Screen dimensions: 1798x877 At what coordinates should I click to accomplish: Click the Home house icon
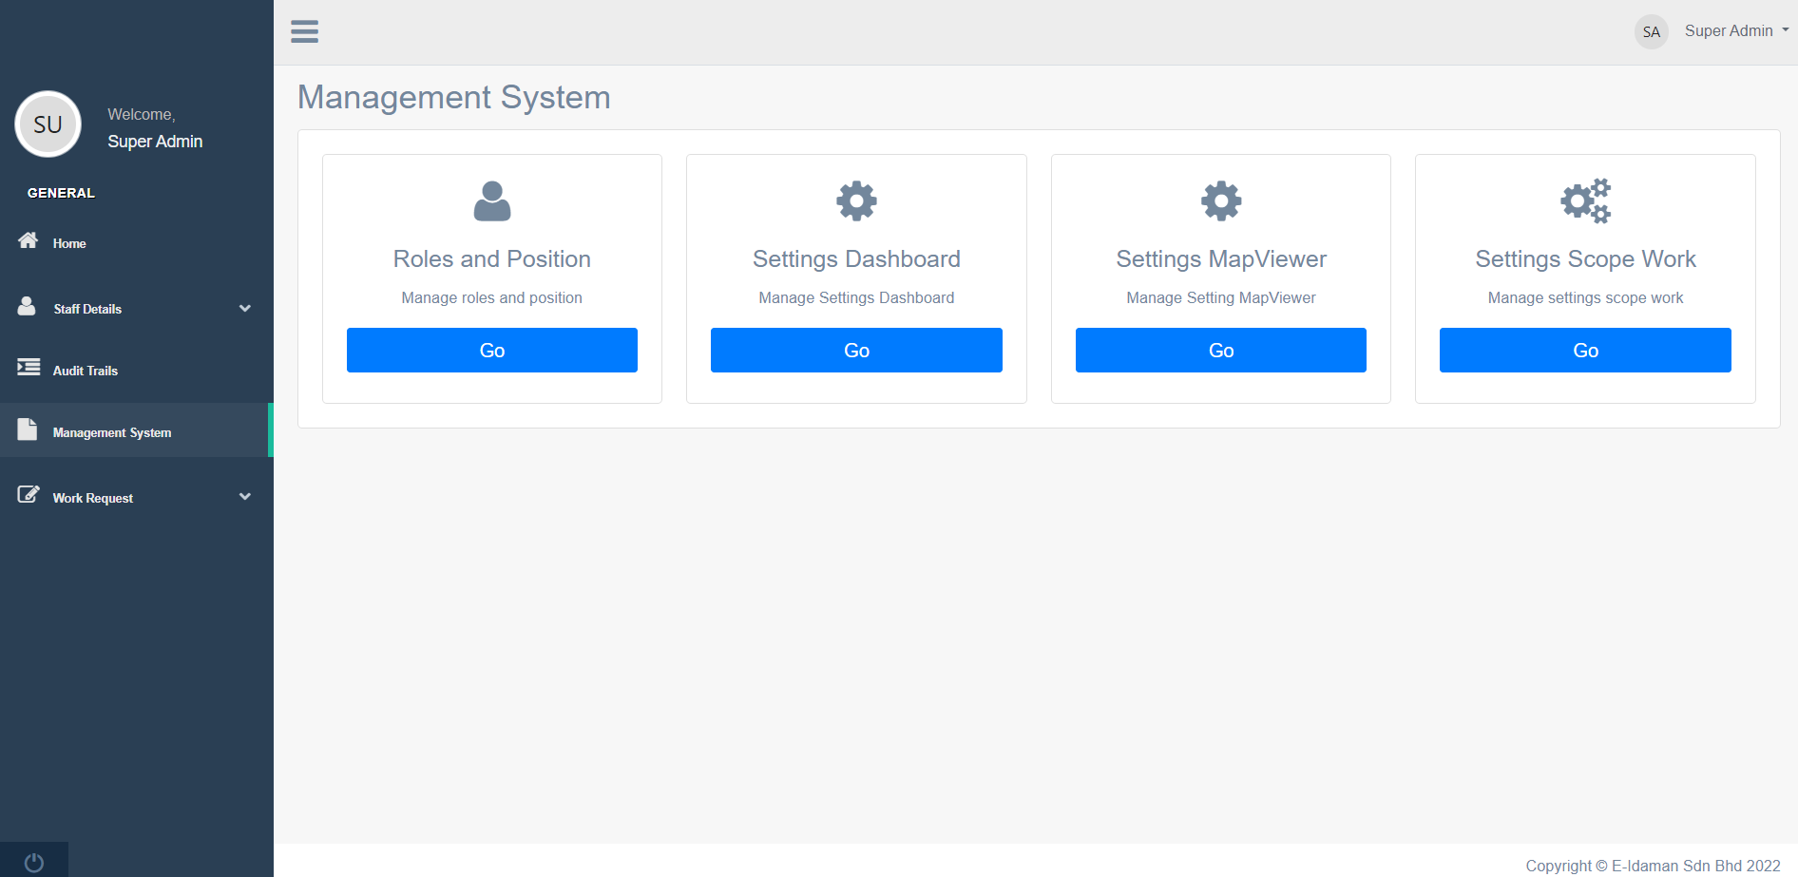(29, 240)
